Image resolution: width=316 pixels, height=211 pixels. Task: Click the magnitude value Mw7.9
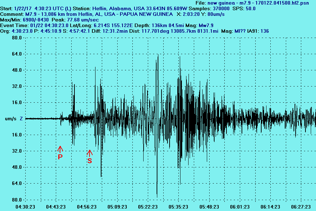(x=206, y=26)
